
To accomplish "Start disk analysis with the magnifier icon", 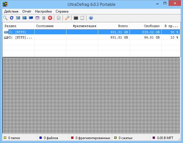I will (5, 18).
